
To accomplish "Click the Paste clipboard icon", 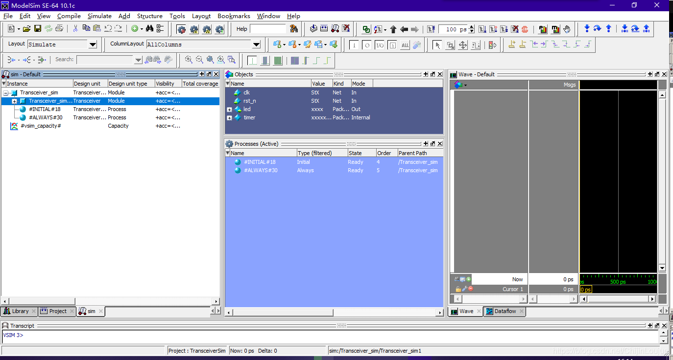I will click(97, 29).
